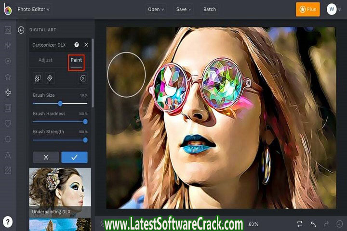Cancel the effect with X button
Image resolution: width=347 pixels, height=231 pixels.
click(x=46, y=157)
